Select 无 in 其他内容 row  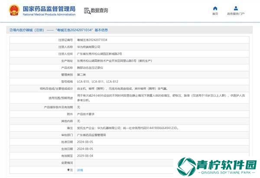pyautogui.click(x=78, y=121)
